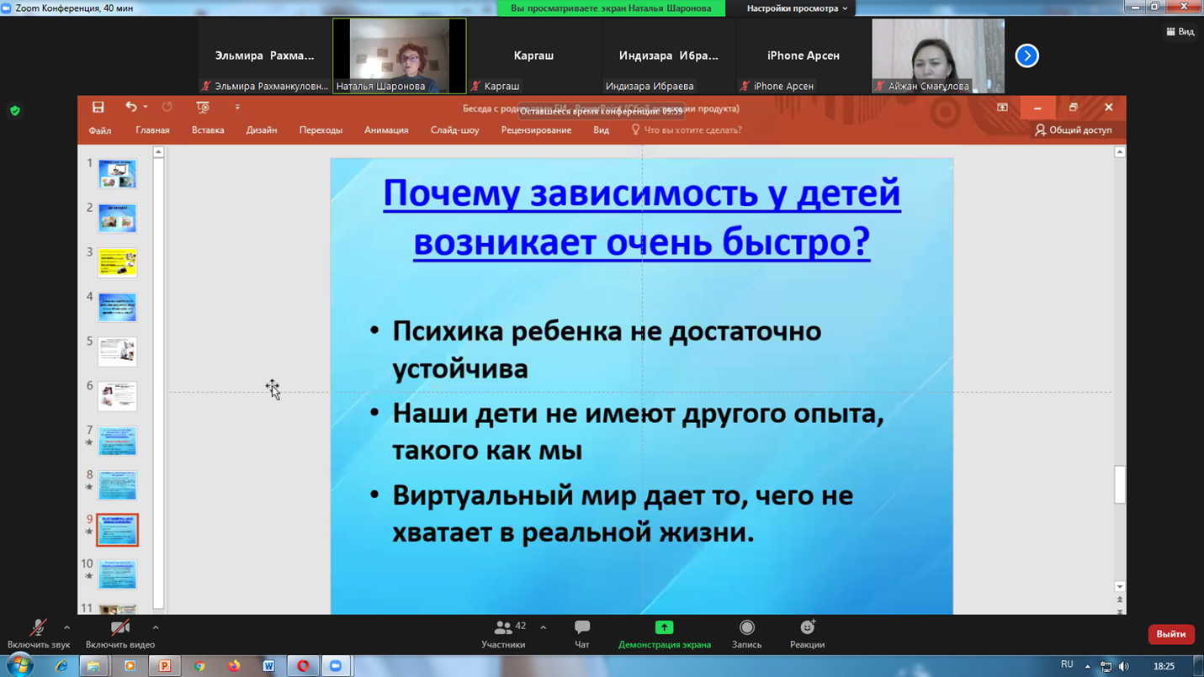1204x677 pixels.
Task: Open the Участники participants panel
Action: (x=503, y=634)
